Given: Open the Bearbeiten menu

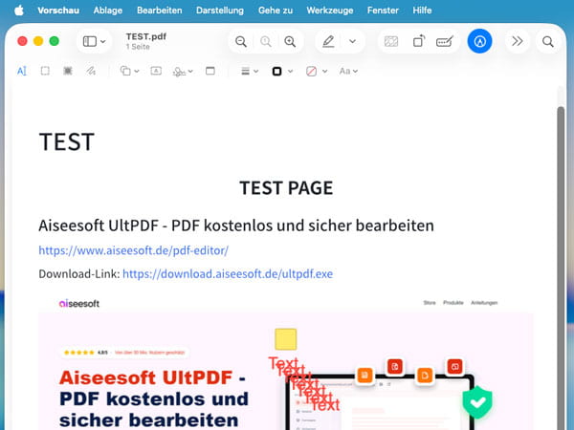Looking at the screenshot, I should (x=159, y=11).
